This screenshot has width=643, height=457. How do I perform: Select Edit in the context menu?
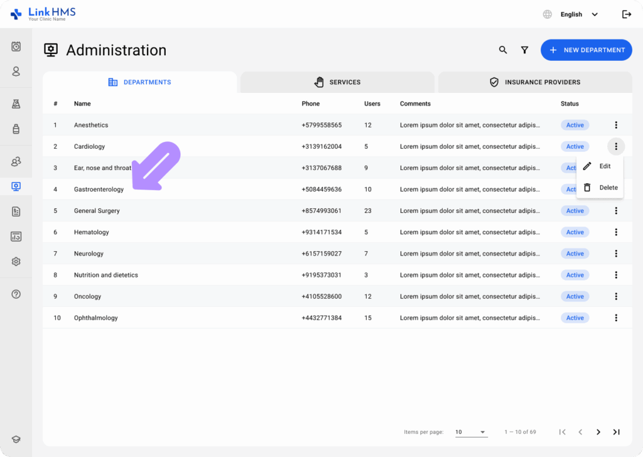point(599,166)
